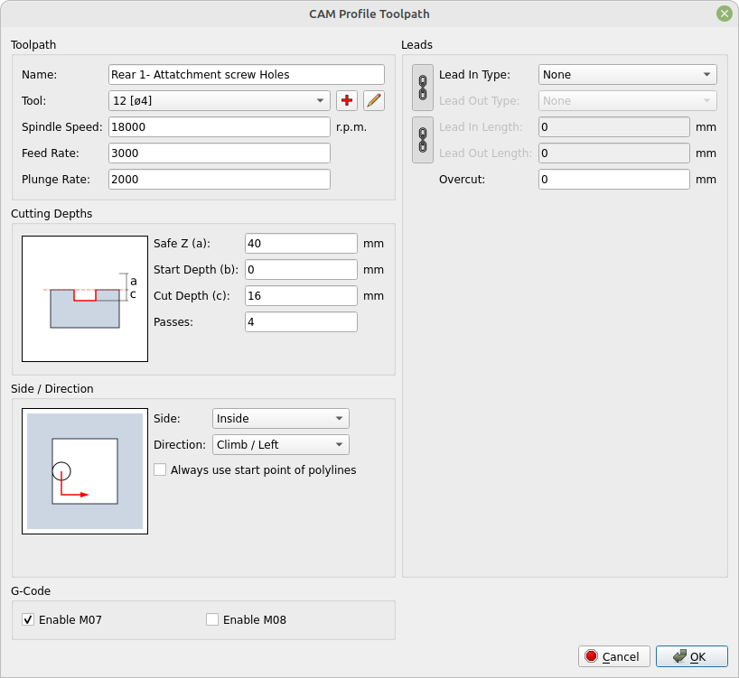Select the Overcut value field
This screenshot has width=739, height=678.
[613, 180]
